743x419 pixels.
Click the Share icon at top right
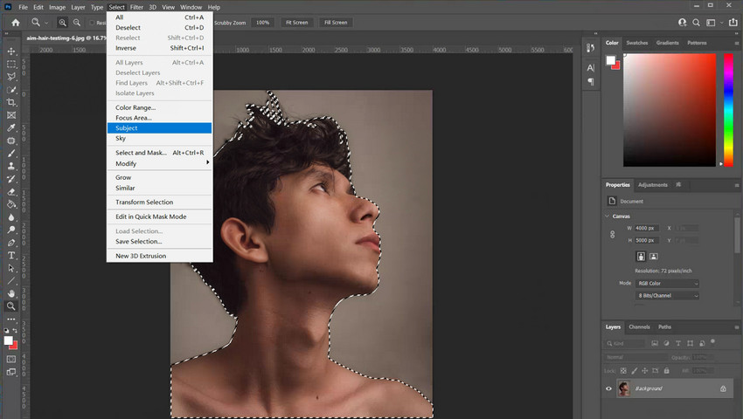pos(733,22)
